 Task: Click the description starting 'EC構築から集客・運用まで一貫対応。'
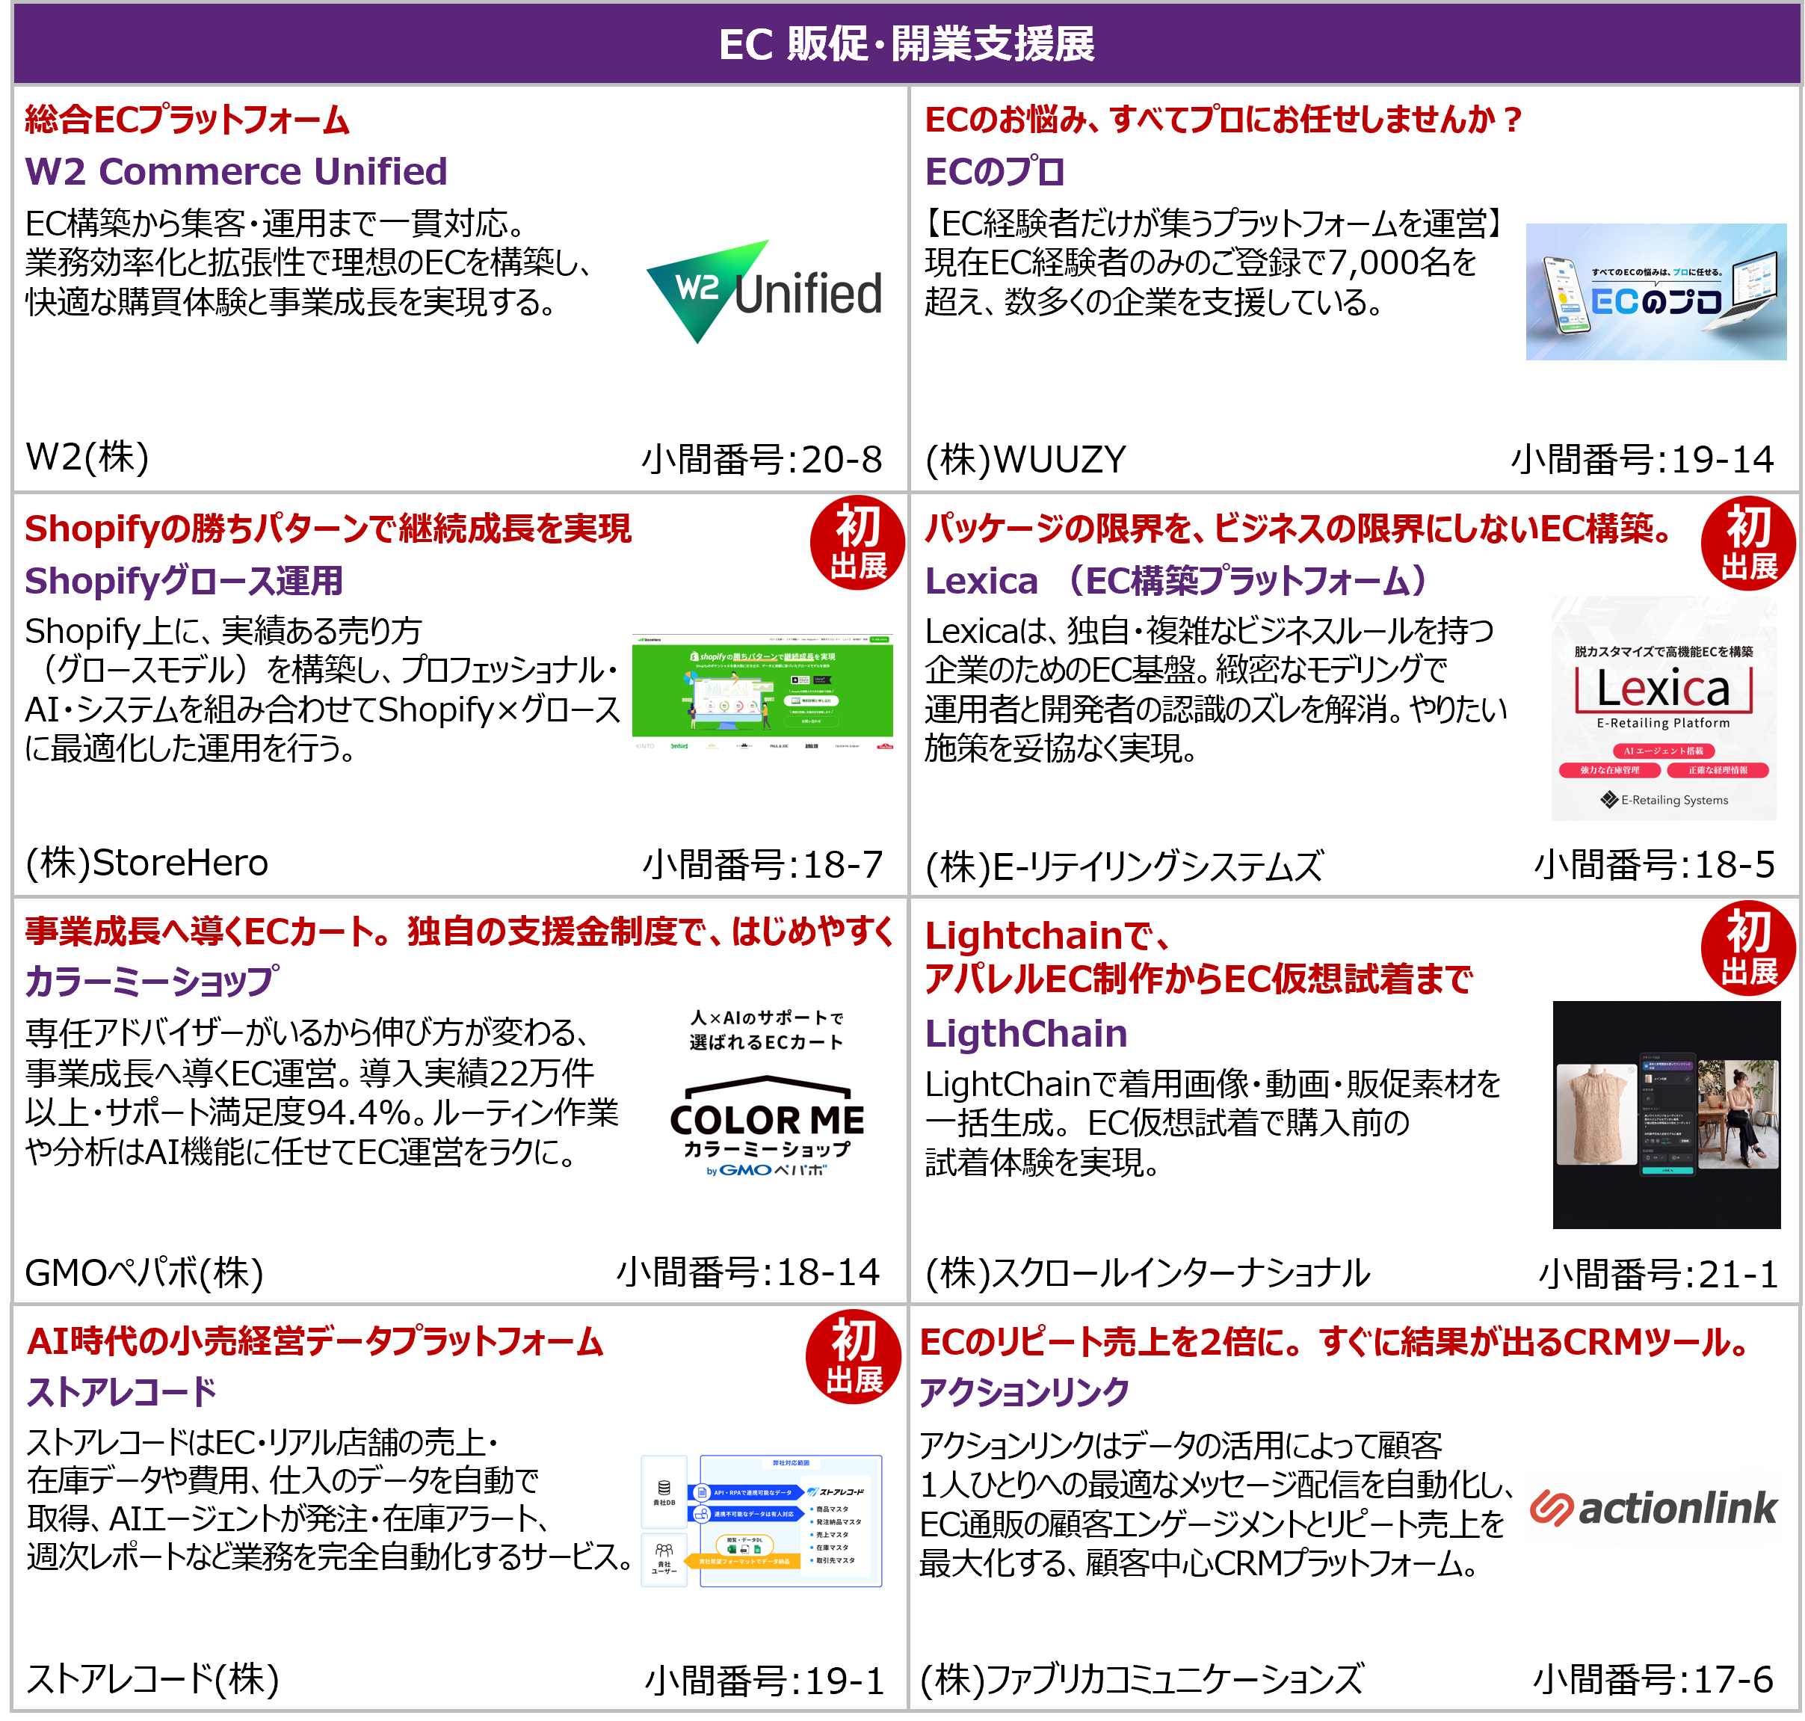(x=308, y=262)
